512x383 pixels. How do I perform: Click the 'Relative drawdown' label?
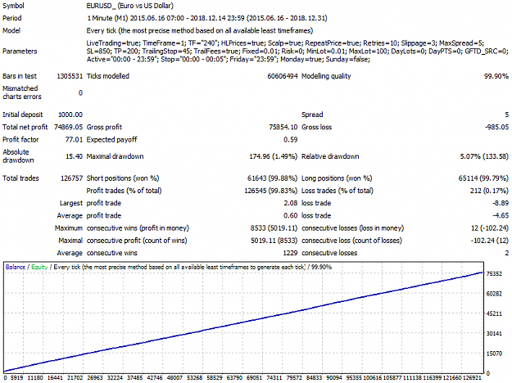(330, 156)
